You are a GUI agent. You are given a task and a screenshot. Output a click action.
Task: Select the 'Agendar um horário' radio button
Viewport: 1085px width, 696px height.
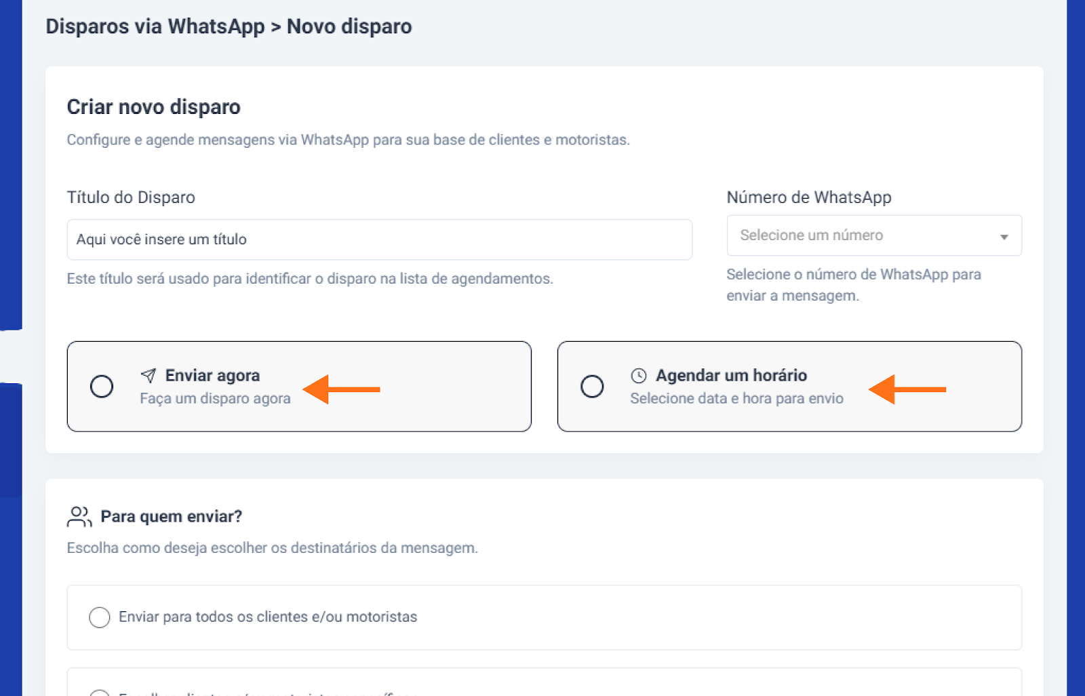tap(592, 387)
